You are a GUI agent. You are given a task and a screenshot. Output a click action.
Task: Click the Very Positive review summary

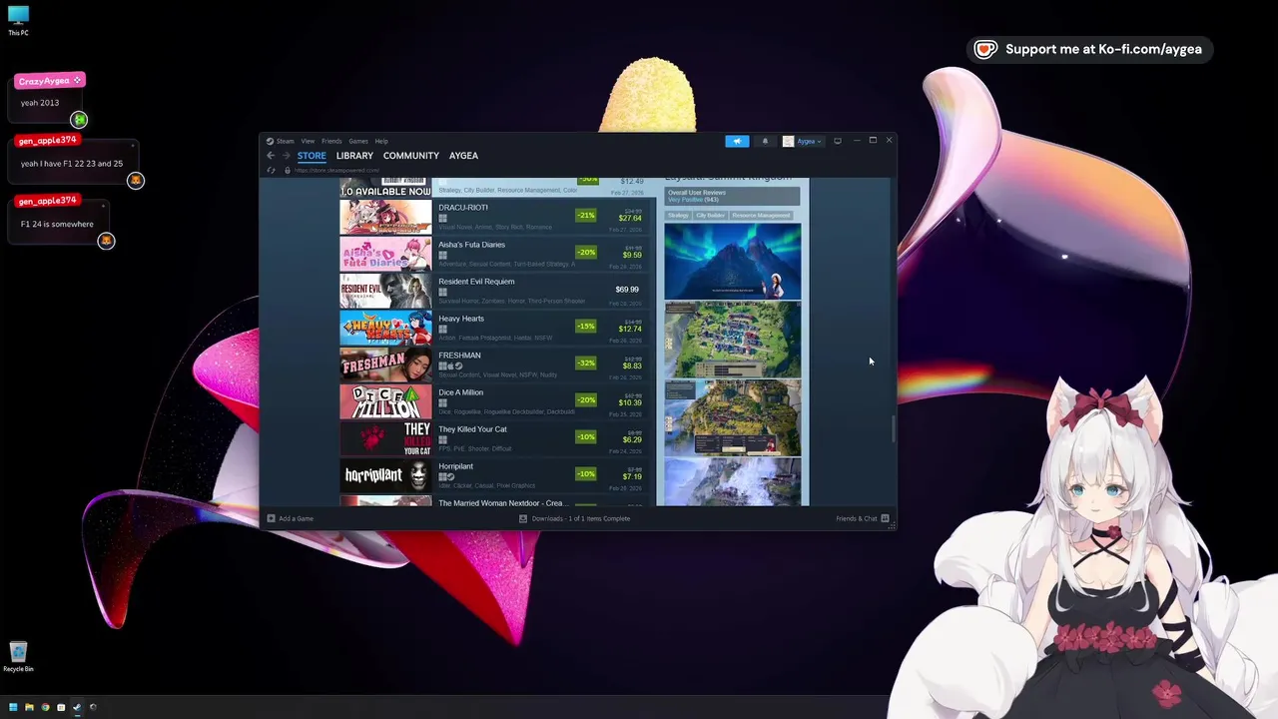[x=693, y=200]
